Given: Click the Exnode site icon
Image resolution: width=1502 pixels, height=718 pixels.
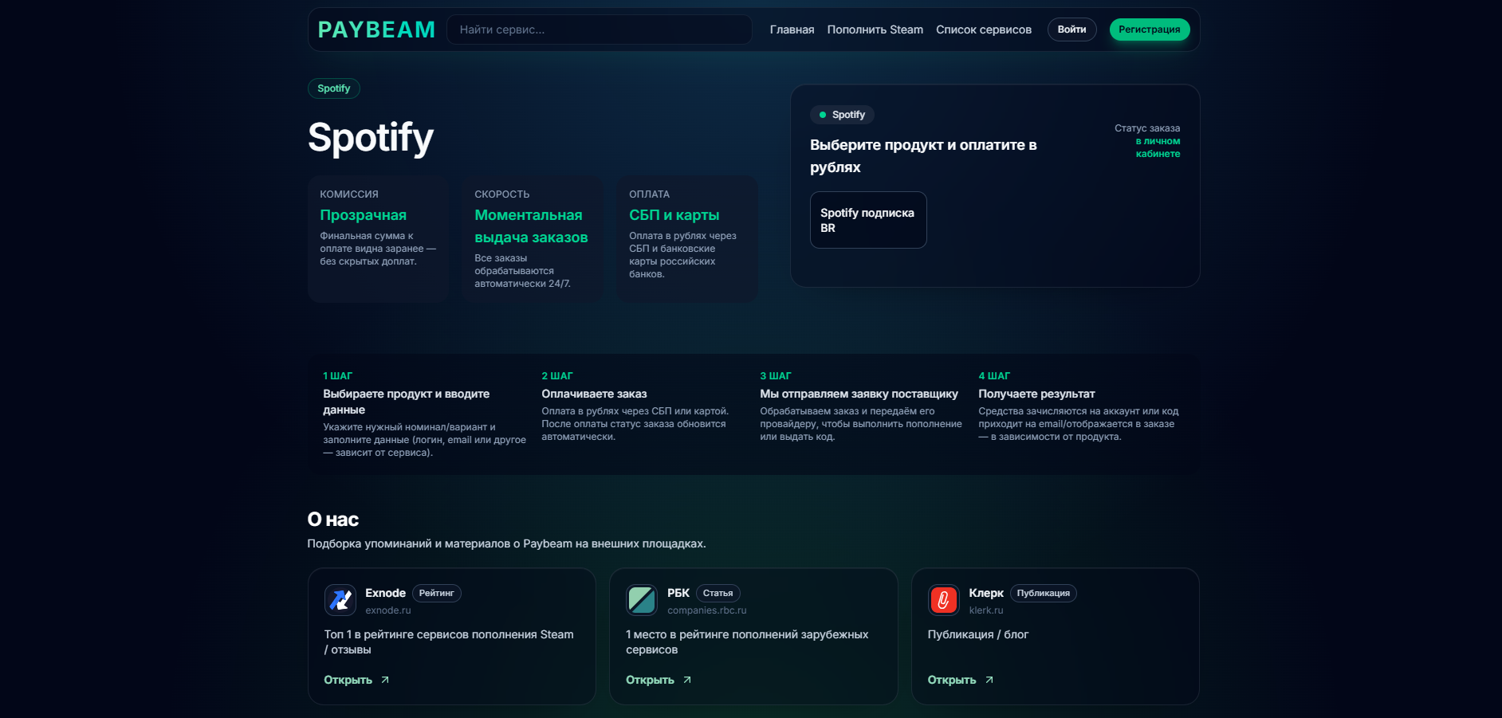Looking at the screenshot, I should [340, 600].
